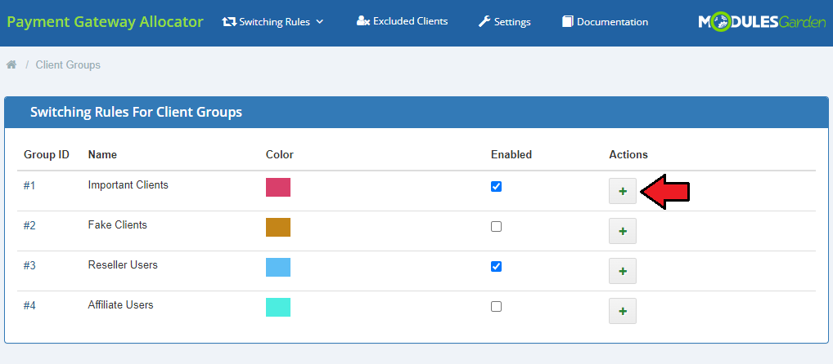Open group ID #2 link

(x=29, y=226)
